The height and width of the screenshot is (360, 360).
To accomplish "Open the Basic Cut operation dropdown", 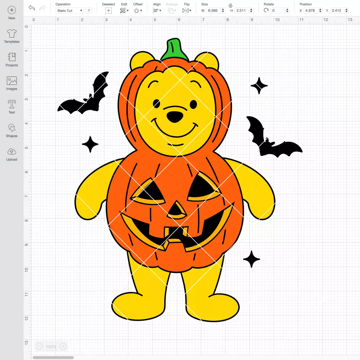I will coord(70,10).
